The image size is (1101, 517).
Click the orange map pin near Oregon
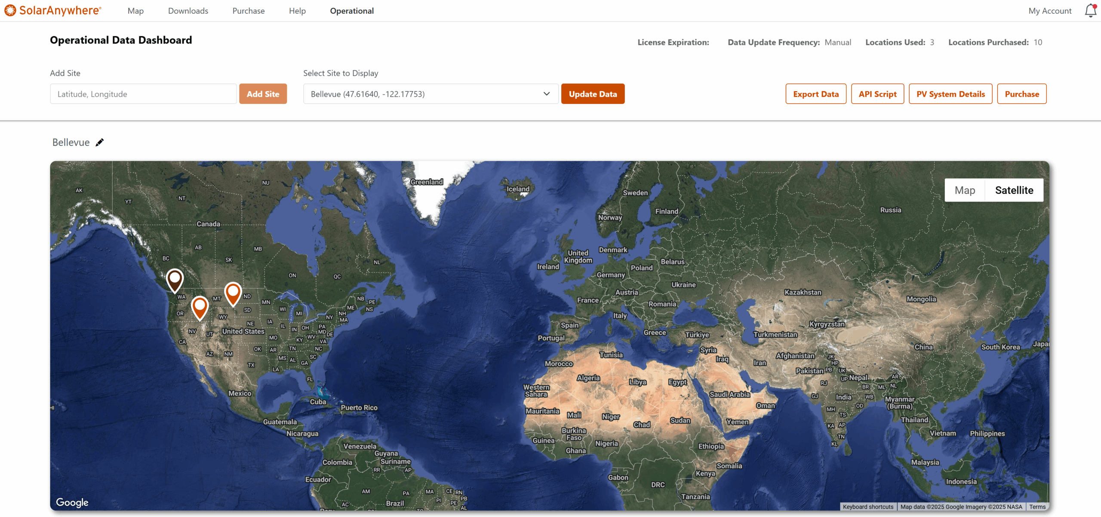tap(200, 306)
